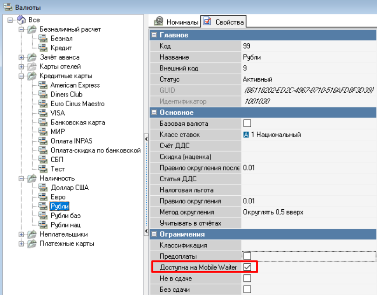
Task: Click the СБП payment icon
Action: [x=43, y=160]
